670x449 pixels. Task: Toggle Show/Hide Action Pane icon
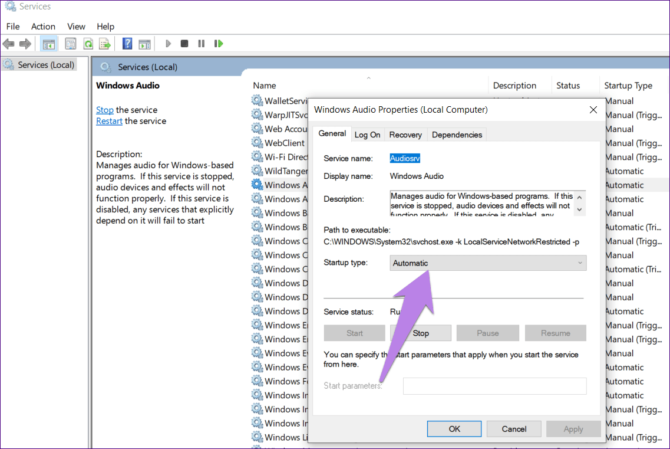(144, 44)
